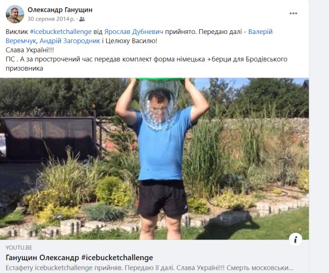Screen dimensions: 329x273
Task: Open link title Ганущин Олександр #icebucketchallenge
Action: click(x=79, y=258)
